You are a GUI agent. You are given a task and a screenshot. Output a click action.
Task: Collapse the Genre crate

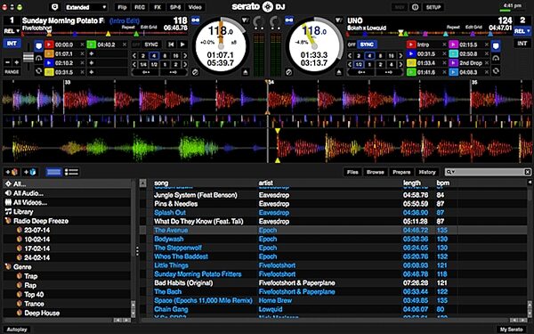[8, 267]
